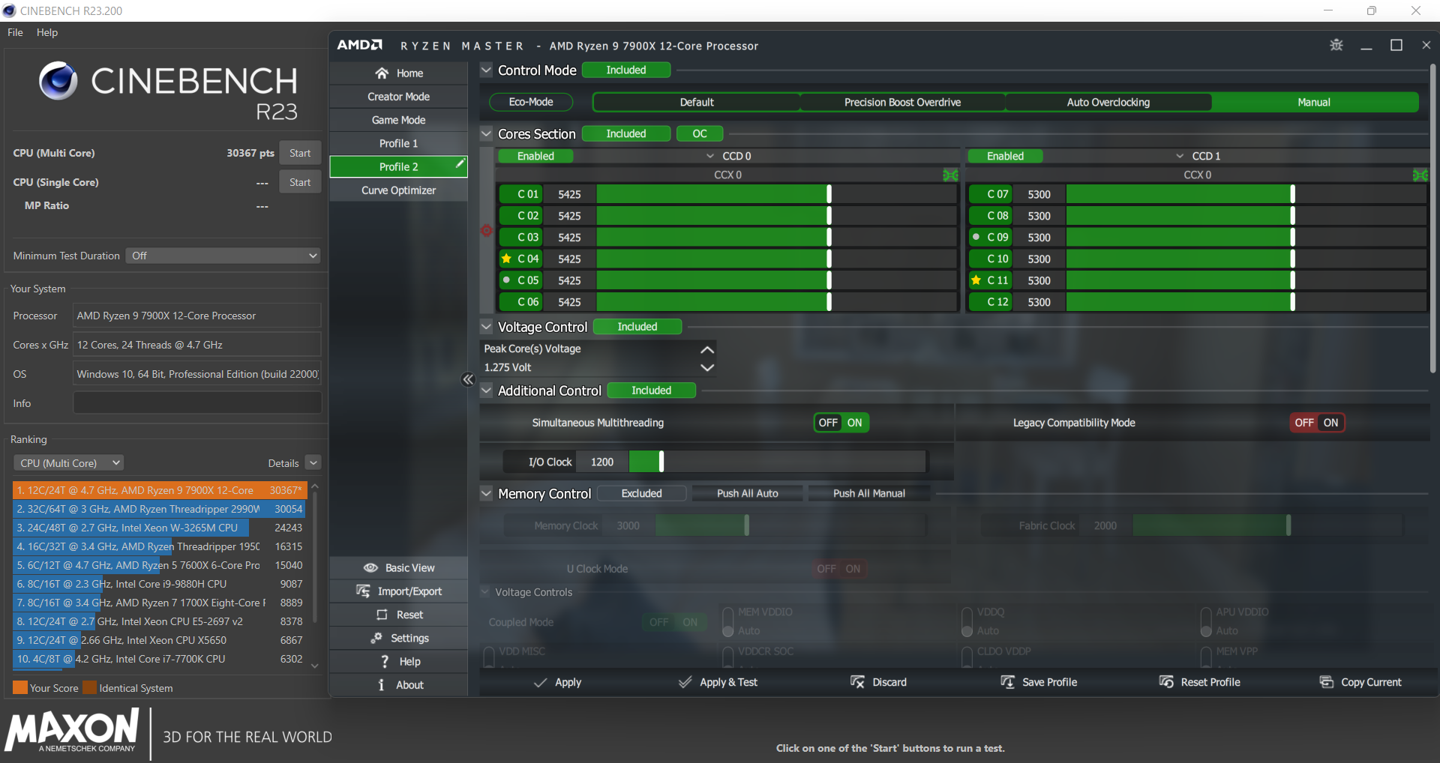Toggle Cores Section Included button

tap(626, 133)
